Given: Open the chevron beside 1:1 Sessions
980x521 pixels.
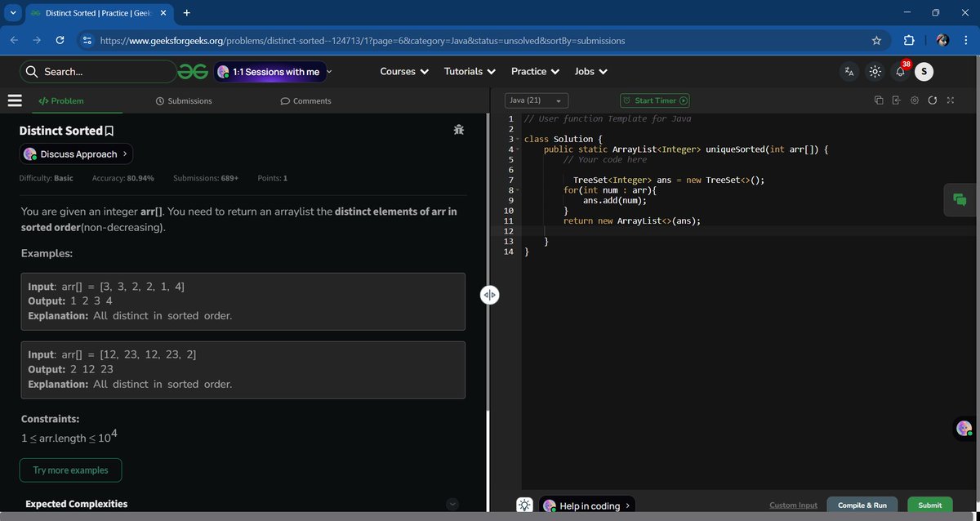Looking at the screenshot, I should [329, 72].
